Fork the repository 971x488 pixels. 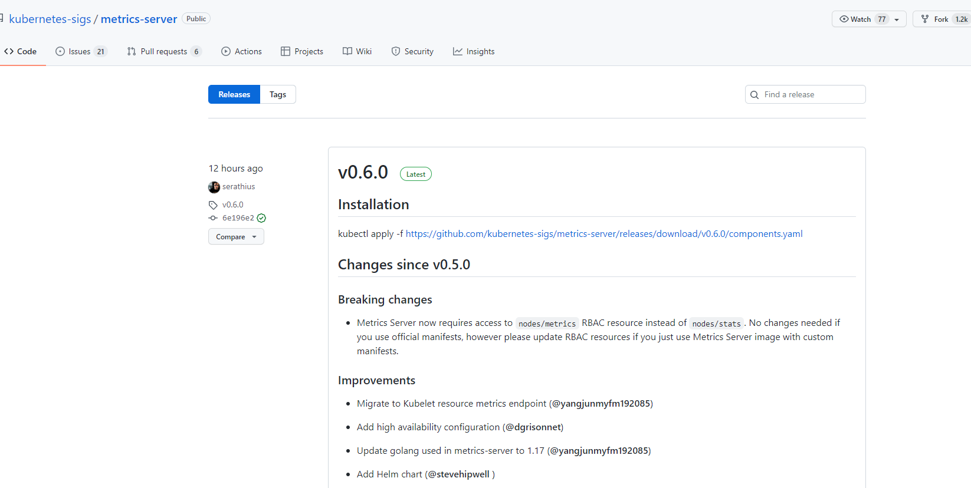coord(942,19)
